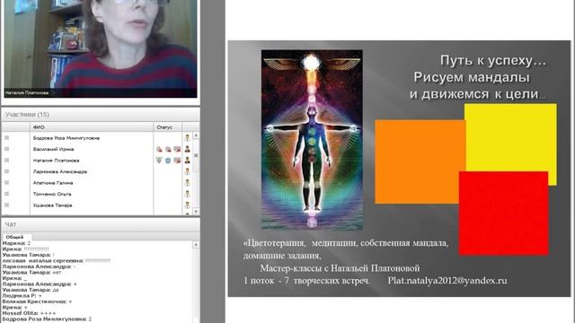The height and width of the screenshot is (323, 575).
Task: Click screen status icon of Наталия Платонова
Action: 177,161
